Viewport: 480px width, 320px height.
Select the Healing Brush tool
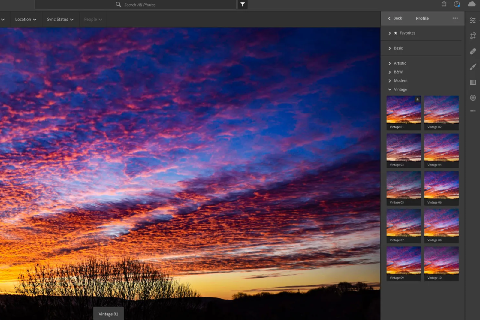(473, 51)
